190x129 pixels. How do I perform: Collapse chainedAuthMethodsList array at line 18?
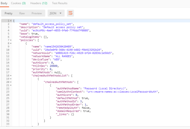click(x=11, y=75)
